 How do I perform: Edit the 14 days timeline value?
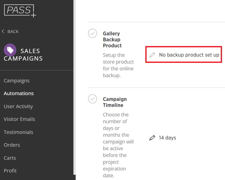click(167, 138)
